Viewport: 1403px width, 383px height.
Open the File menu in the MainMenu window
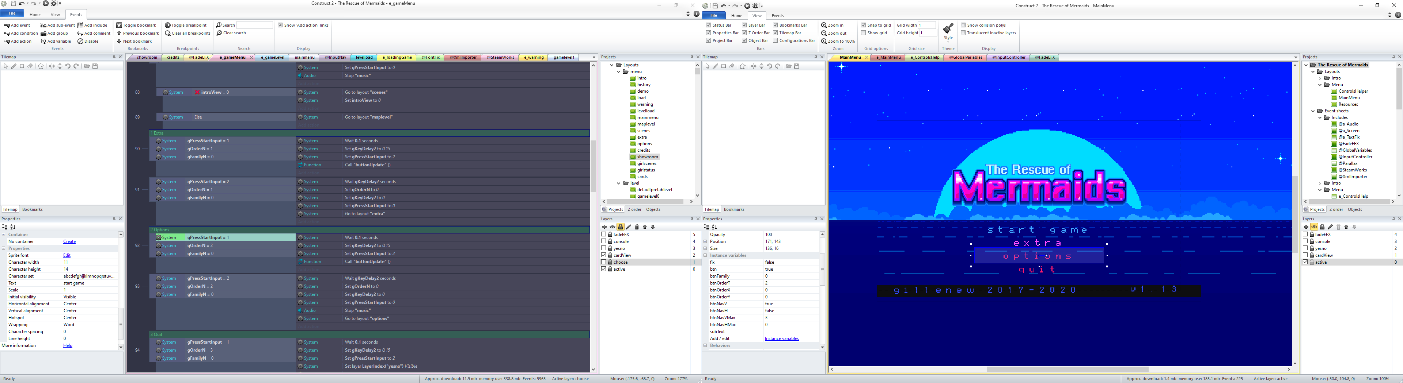click(713, 16)
